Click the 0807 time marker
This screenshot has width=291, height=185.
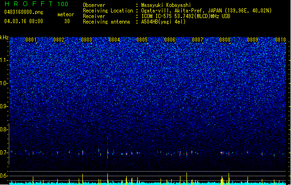[x=198, y=40]
